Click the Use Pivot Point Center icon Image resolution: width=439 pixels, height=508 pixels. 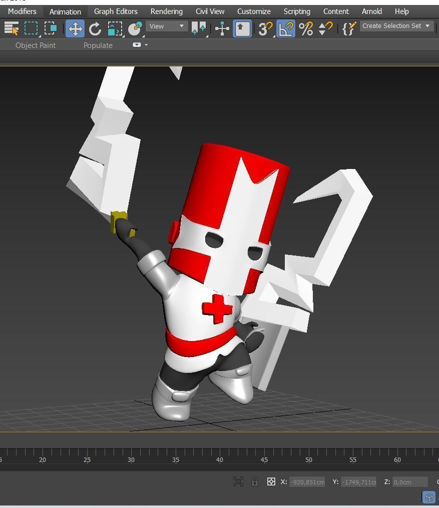pos(199,28)
